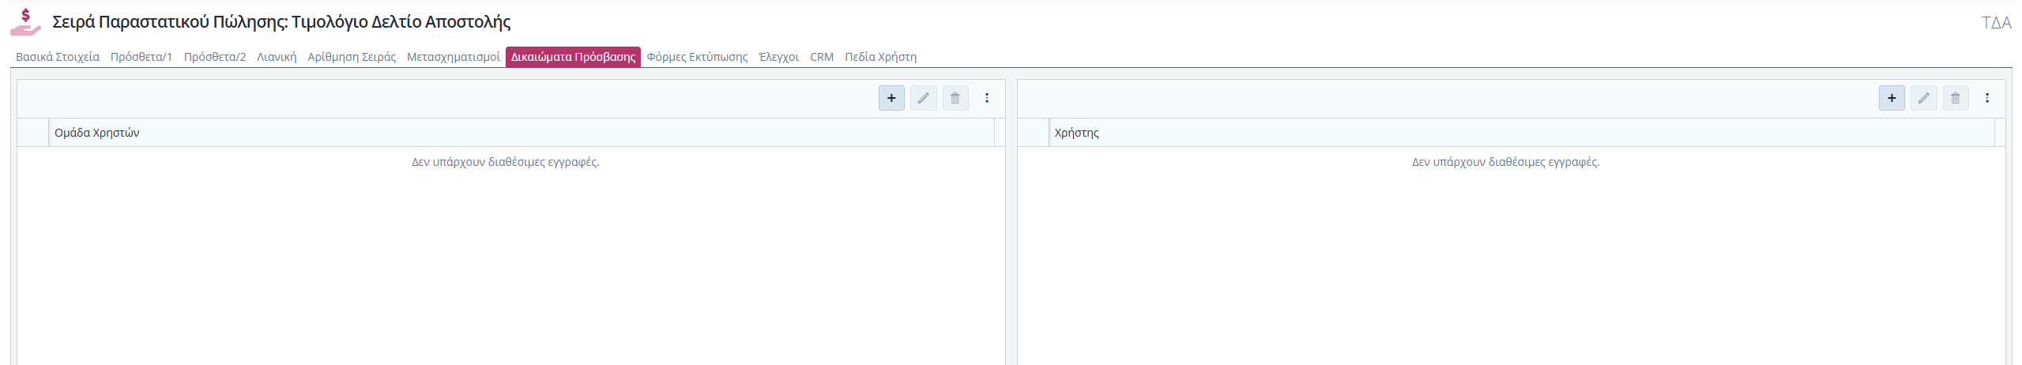Select Αρίθμηση Σειράς tab
Screen dimensions: 2022x365
coord(352,57)
